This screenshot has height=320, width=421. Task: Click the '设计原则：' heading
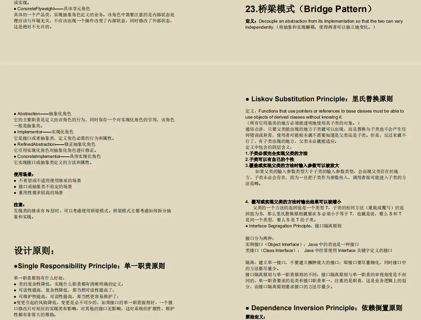click(34, 251)
